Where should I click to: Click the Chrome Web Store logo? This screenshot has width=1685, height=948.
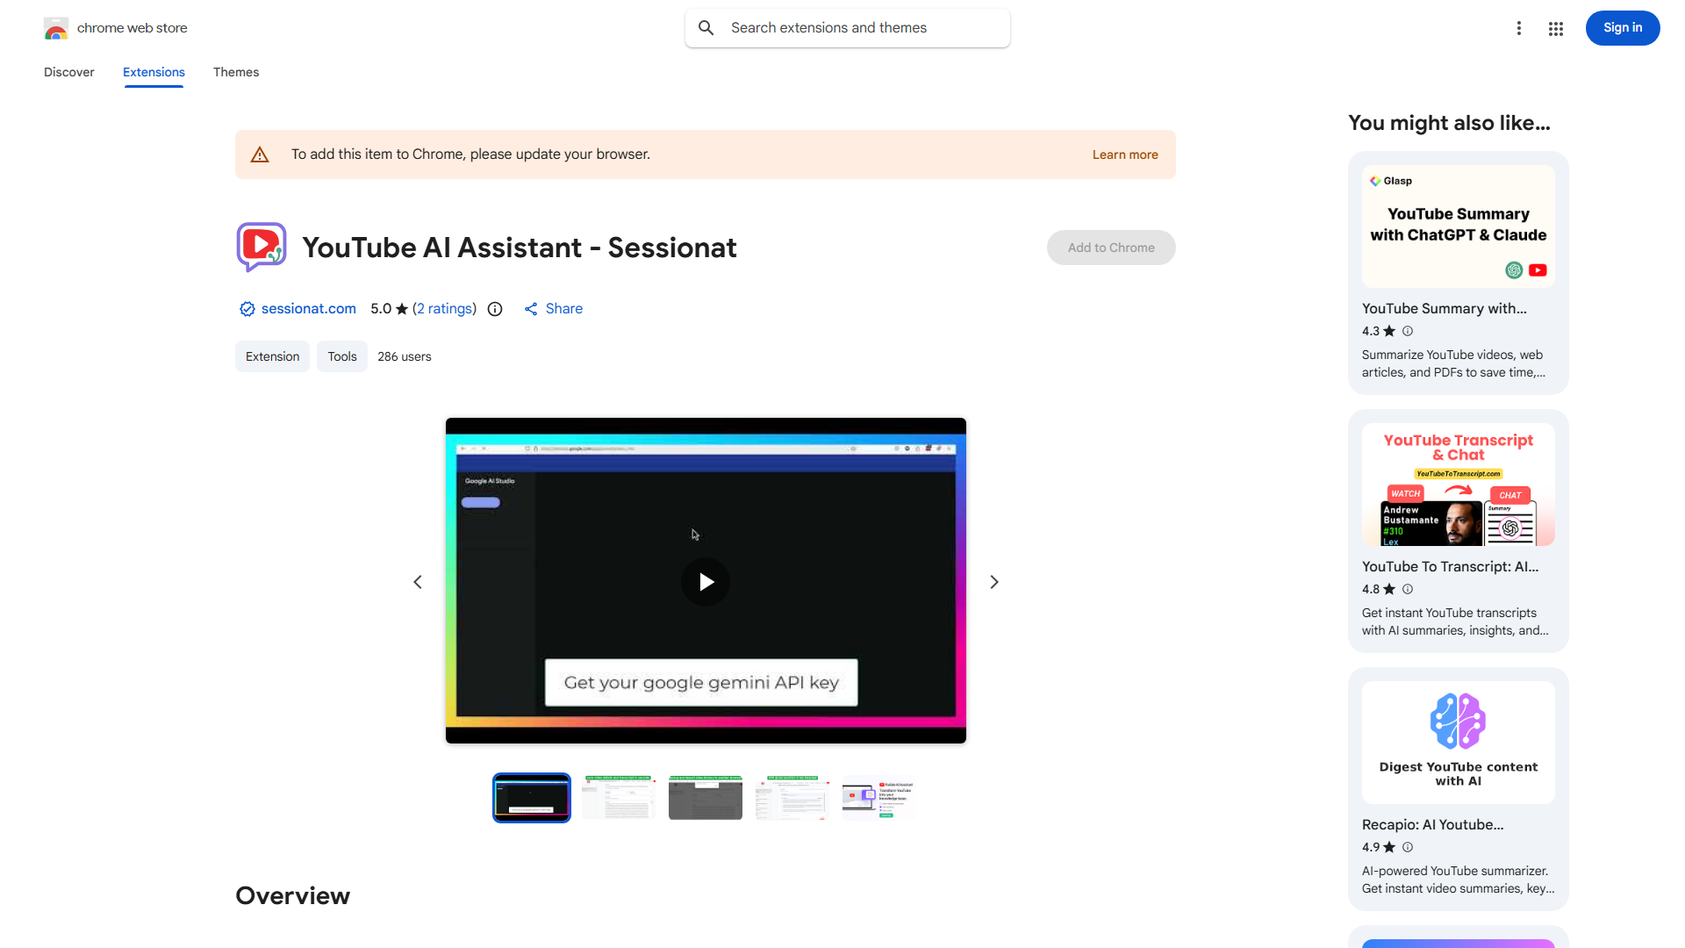(x=56, y=28)
